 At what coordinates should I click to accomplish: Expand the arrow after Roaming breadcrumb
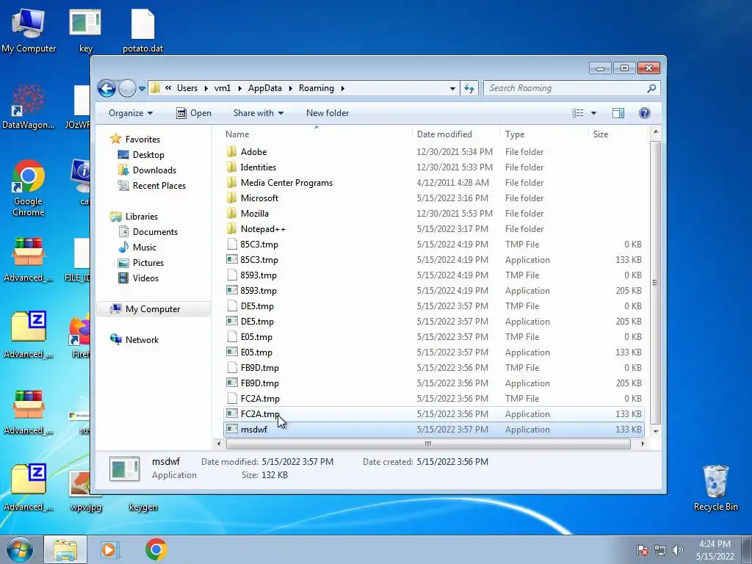coord(342,88)
